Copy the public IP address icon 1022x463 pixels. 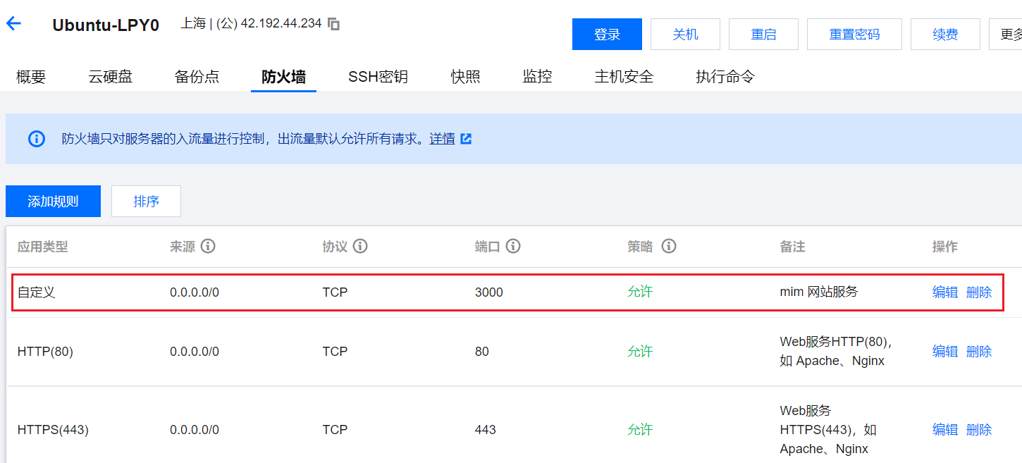(334, 24)
